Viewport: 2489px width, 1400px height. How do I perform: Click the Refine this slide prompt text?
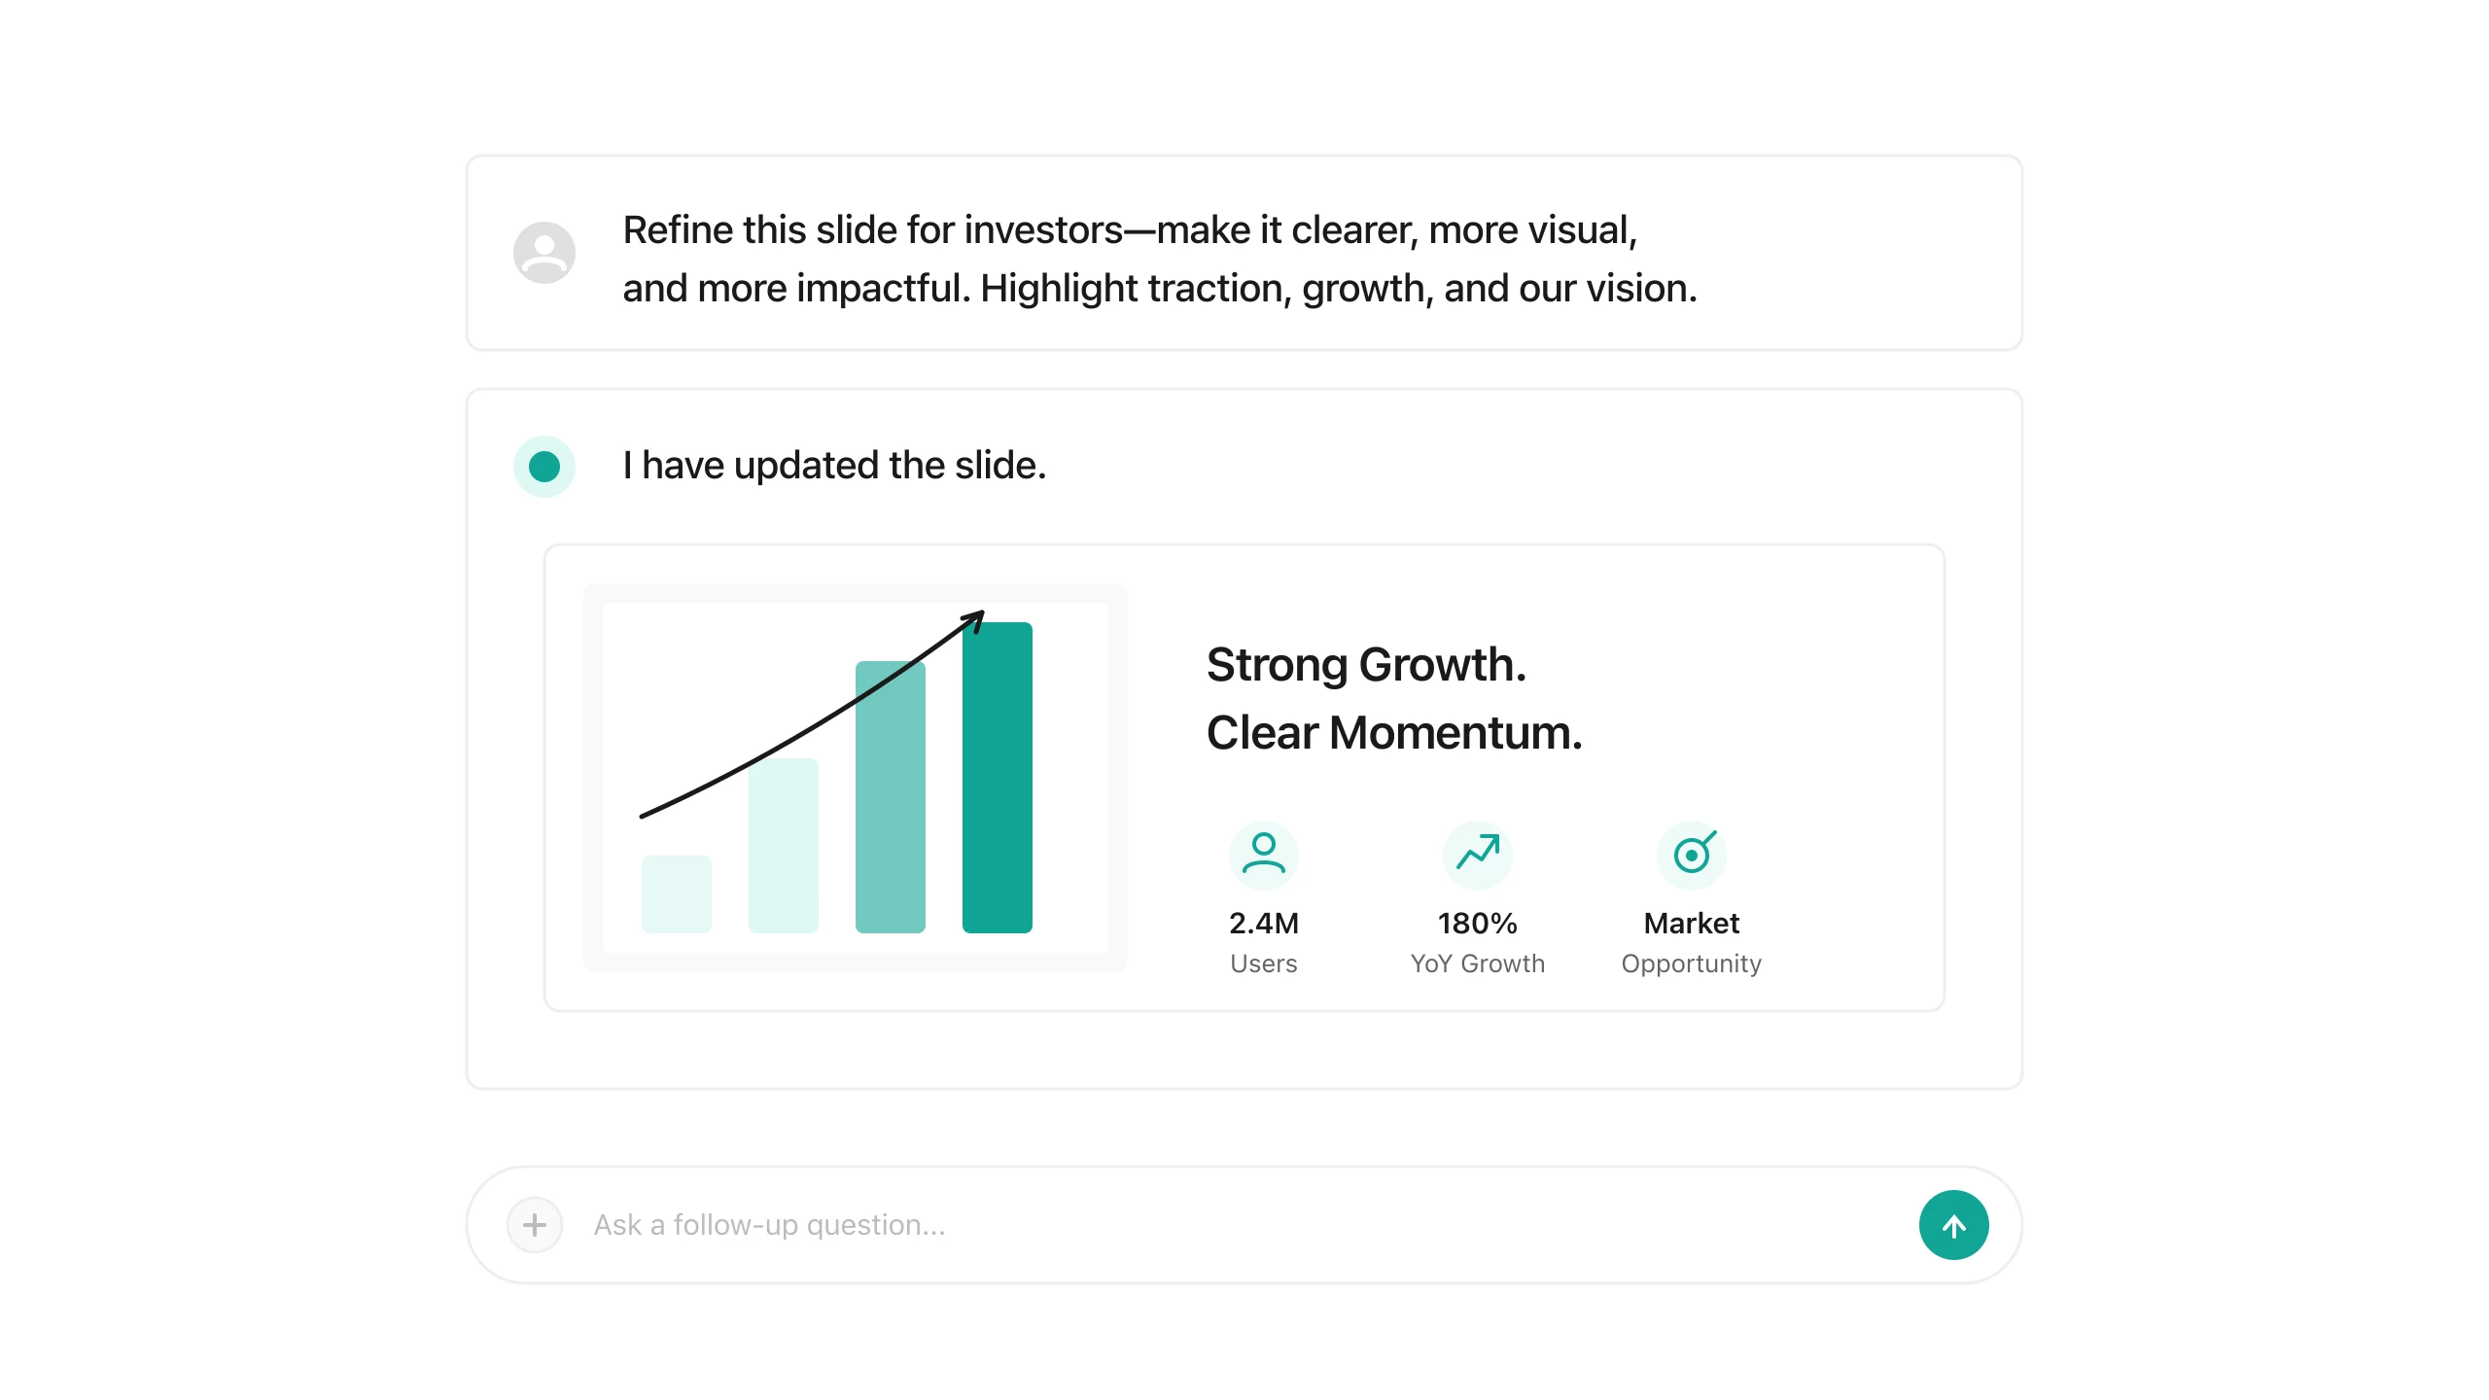coord(1160,260)
